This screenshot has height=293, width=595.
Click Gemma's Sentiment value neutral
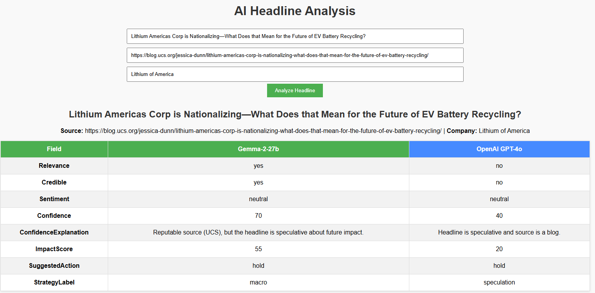click(x=259, y=199)
